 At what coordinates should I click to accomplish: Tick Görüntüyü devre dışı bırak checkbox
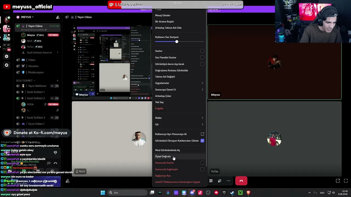202,64
